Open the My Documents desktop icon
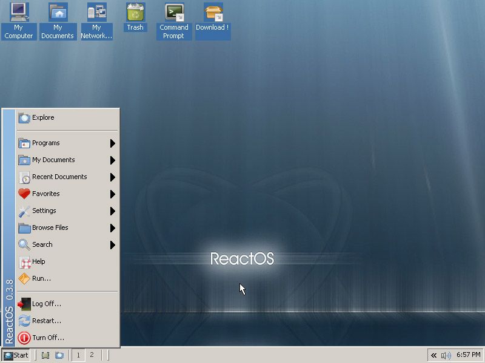 pyautogui.click(x=58, y=15)
